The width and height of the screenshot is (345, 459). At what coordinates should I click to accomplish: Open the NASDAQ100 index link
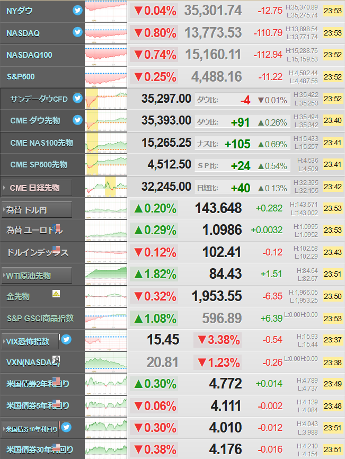click(29, 55)
